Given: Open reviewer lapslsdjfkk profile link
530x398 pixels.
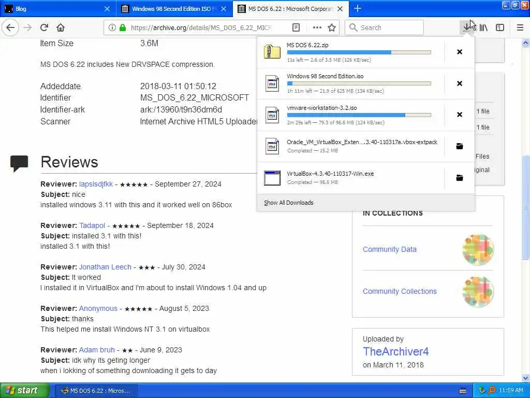Looking at the screenshot, I should [96, 184].
